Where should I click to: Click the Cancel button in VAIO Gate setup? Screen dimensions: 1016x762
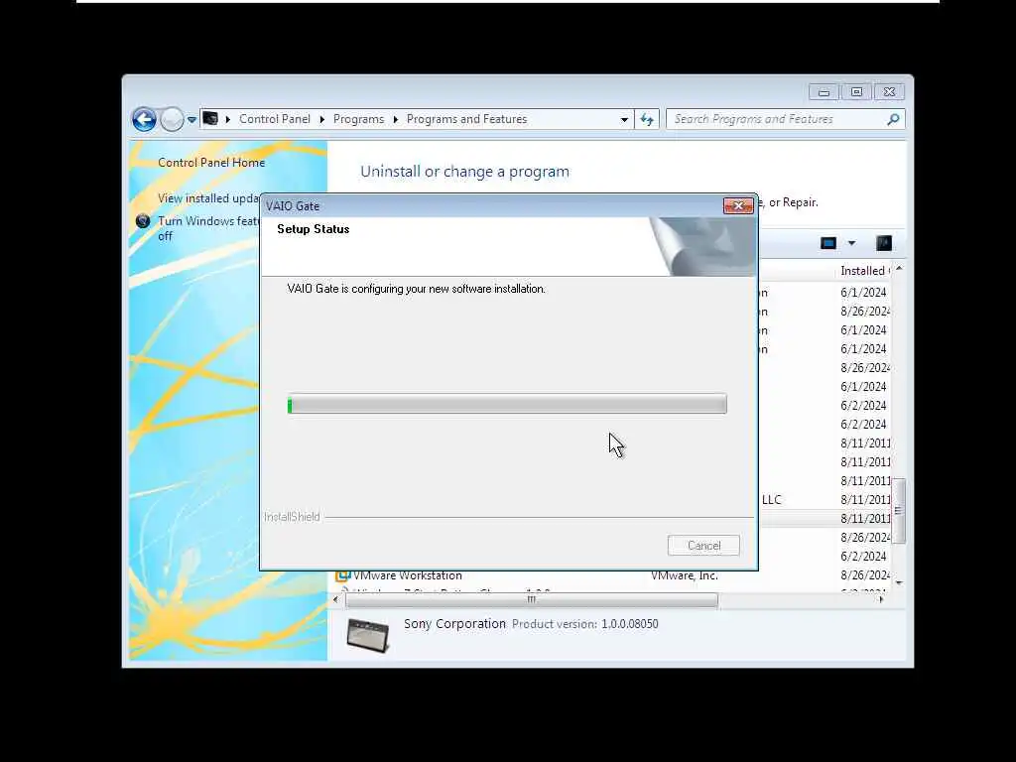coord(703,546)
